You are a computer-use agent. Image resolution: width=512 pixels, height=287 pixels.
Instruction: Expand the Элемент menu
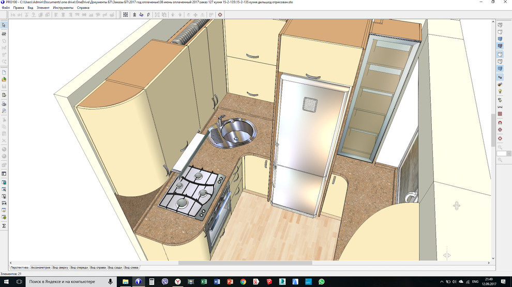coord(43,8)
